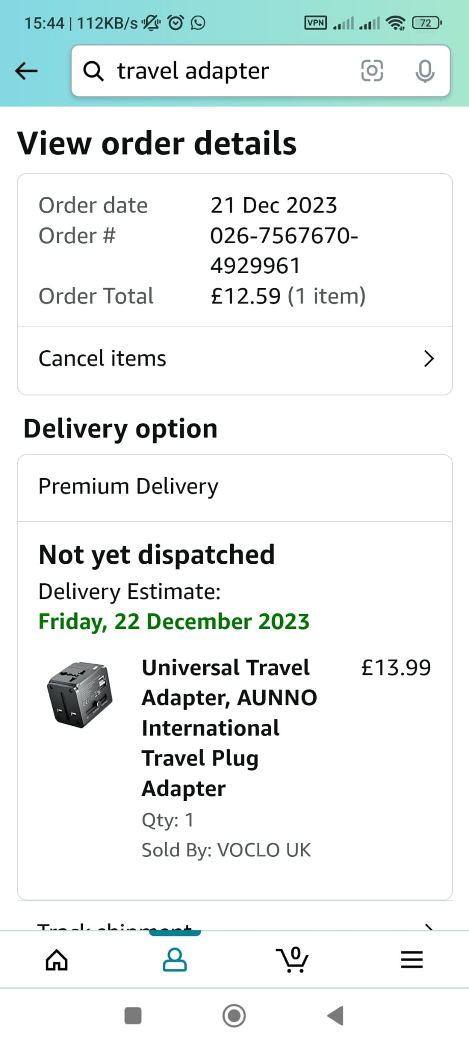Tap Android recent apps square button

133,1015
